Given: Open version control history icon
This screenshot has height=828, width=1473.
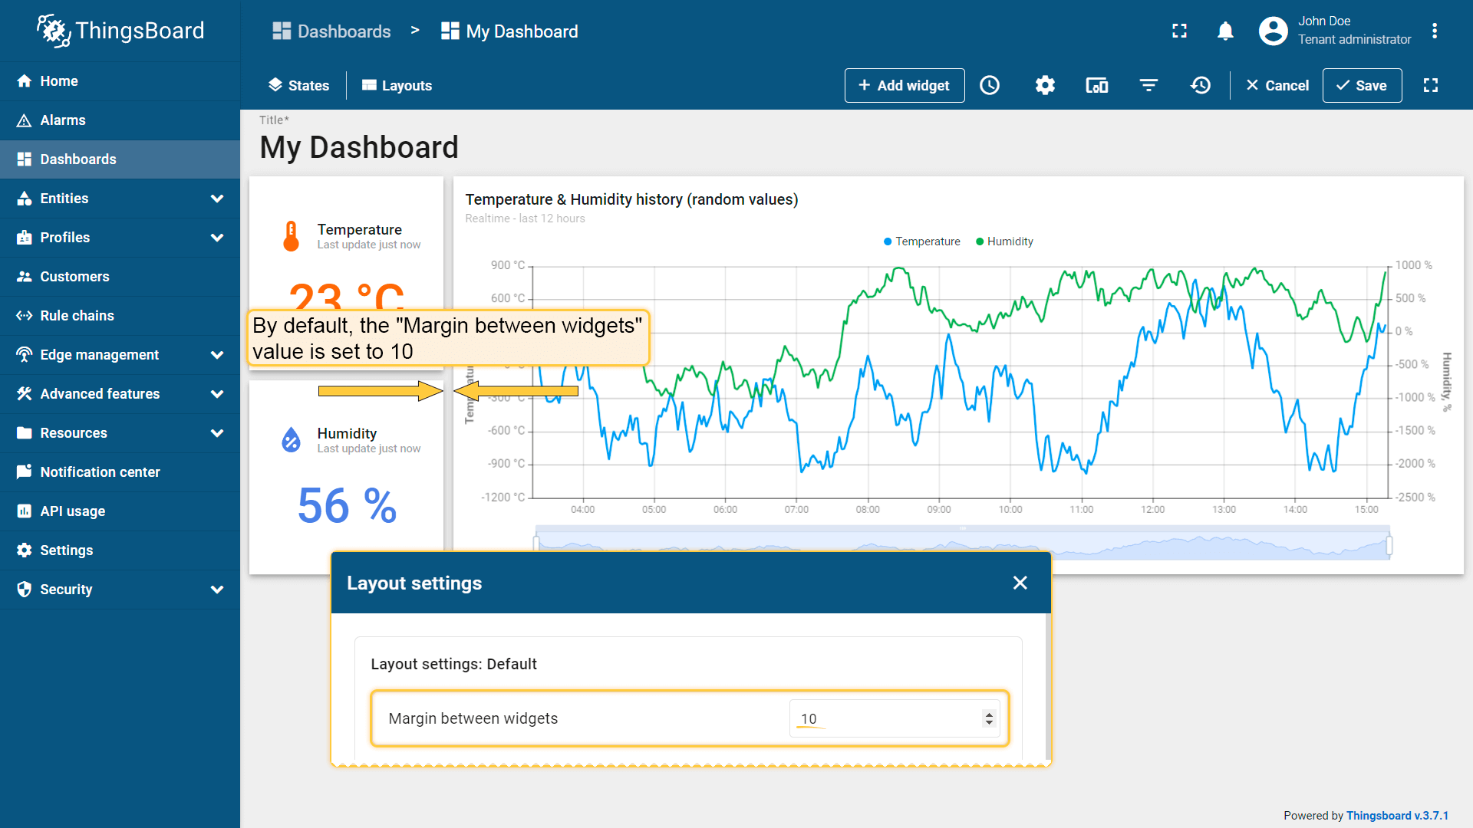Looking at the screenshot, I should coord(1201,85).
